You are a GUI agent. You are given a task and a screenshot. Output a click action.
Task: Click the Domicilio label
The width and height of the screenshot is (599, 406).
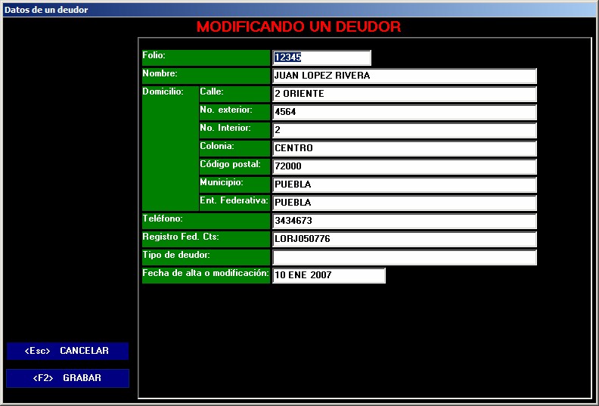tap(170, 149)
